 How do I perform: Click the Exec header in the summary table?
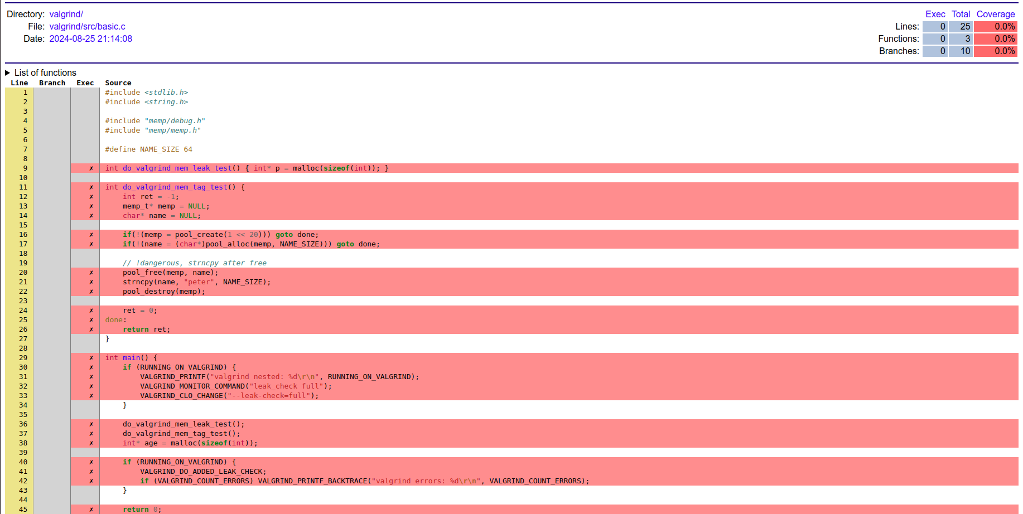935,14
